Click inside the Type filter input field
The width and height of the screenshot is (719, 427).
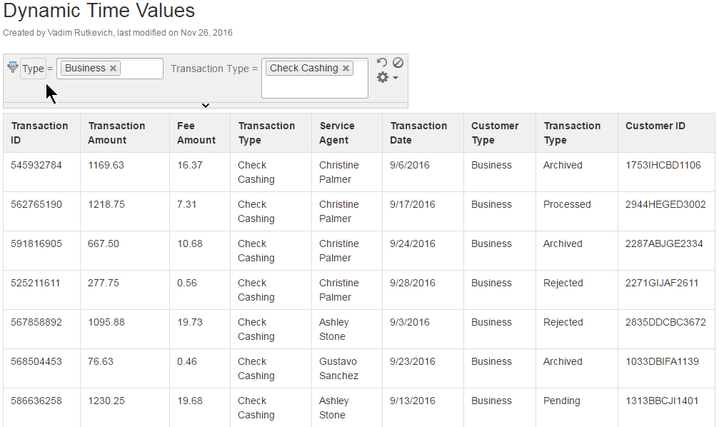[x=143, y=69]
